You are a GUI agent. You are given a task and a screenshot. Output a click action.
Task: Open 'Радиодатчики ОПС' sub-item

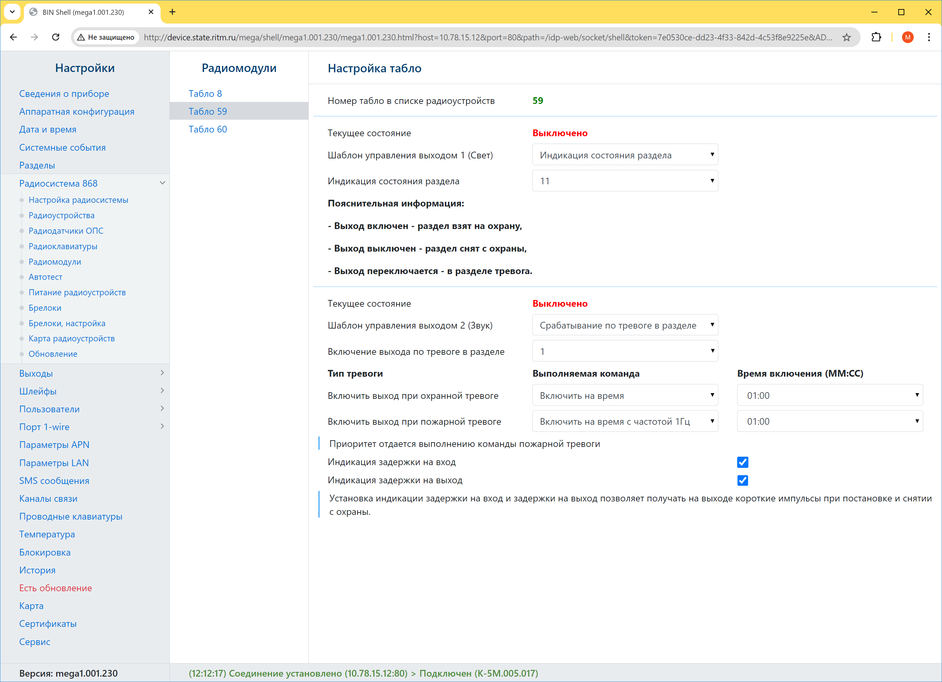point(66,230)
